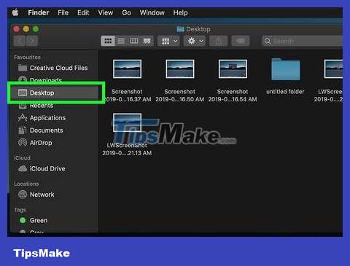Click the magnifier icon in Search
Viewport: 350px width, 266px height.
click(268, 41)
